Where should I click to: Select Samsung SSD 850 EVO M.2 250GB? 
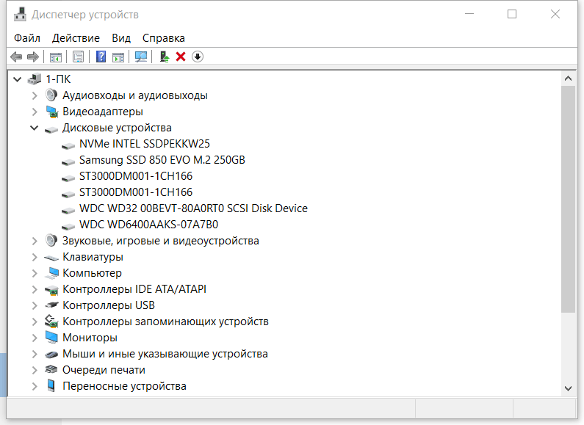tap(162, 160)
